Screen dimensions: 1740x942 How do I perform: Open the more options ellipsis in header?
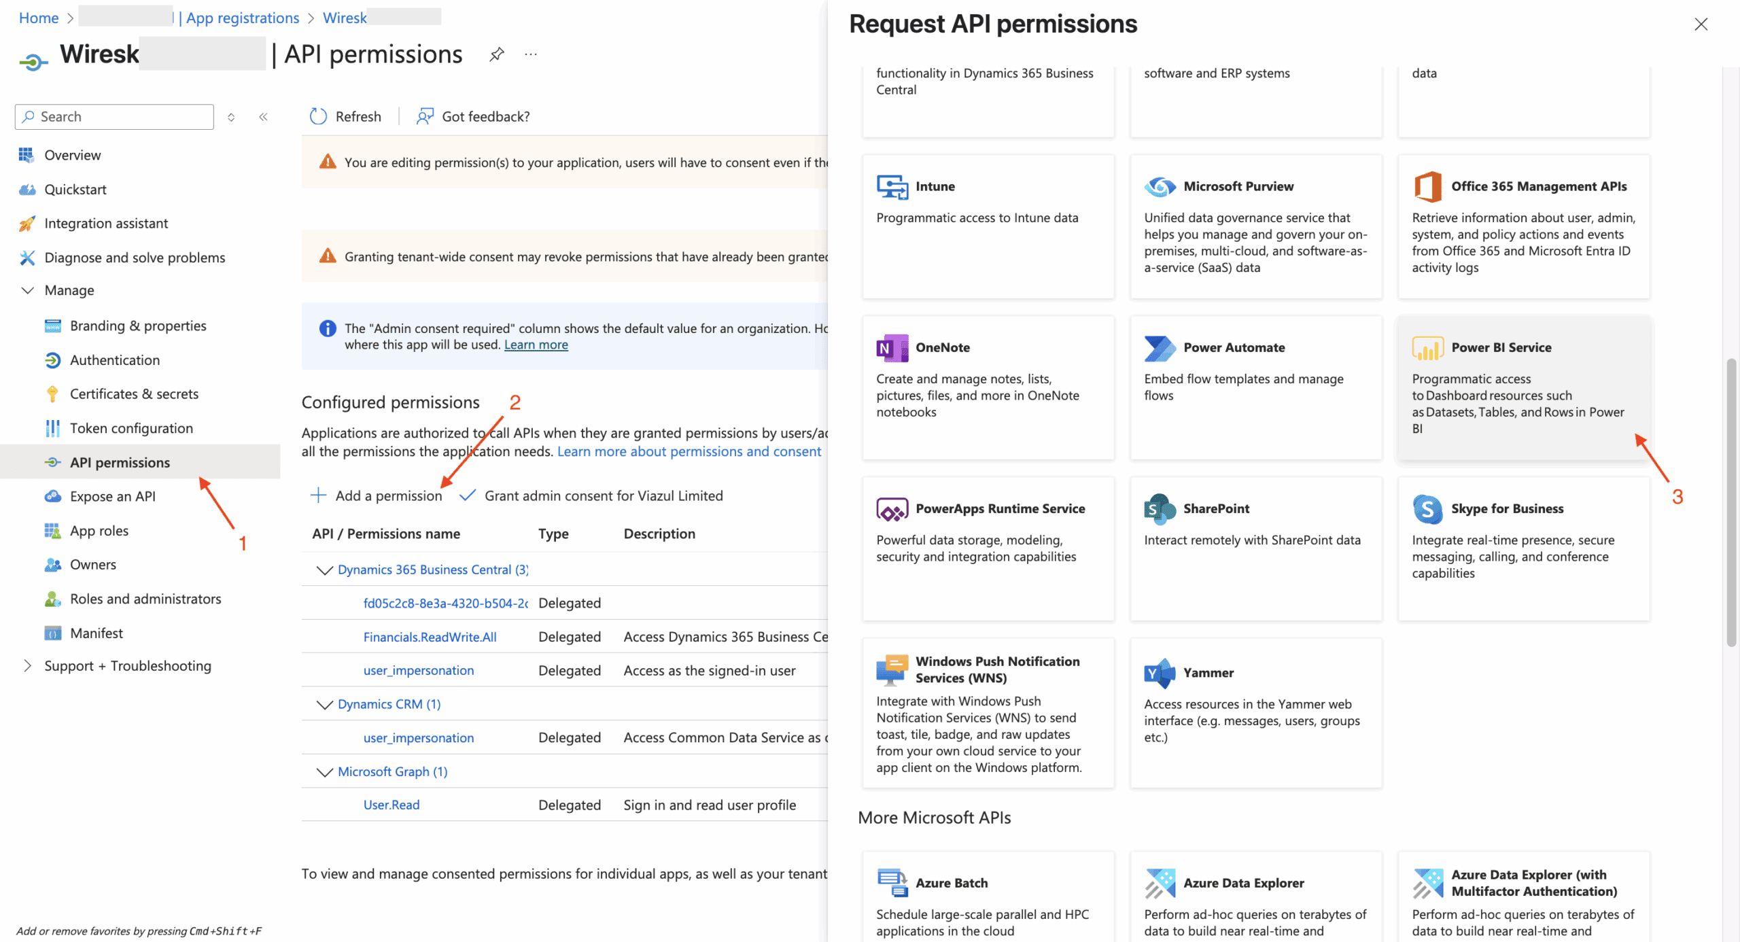tap(531, 54)
